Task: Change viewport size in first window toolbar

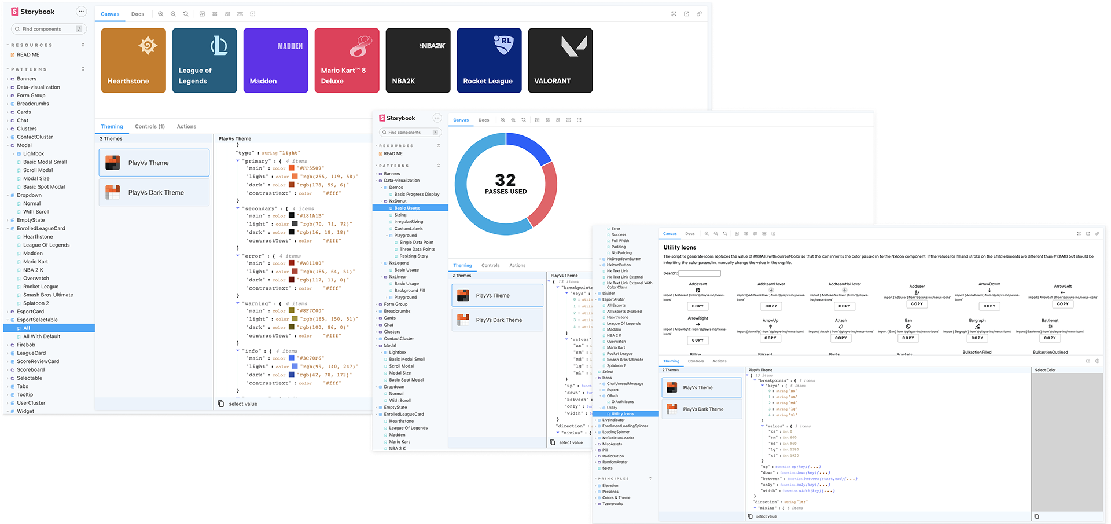Action: pos(227,14)
